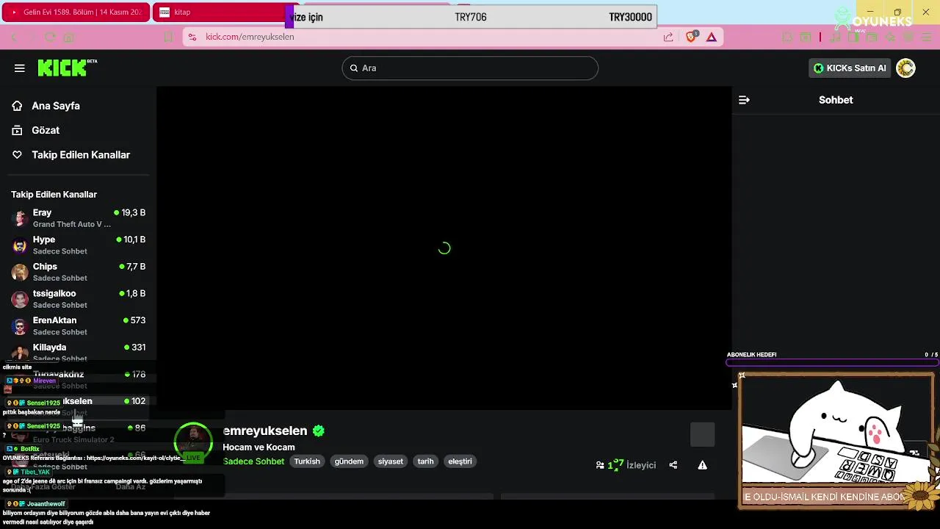Click the Ana Sayfa home icon
The height and width of the screenshot is (529, 940).
coord(17,106)
